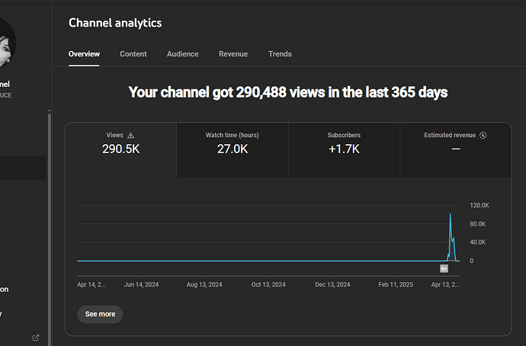526x346 pixels.
Task: Go to the Revenue tab
Action: [x=233, y=54]
